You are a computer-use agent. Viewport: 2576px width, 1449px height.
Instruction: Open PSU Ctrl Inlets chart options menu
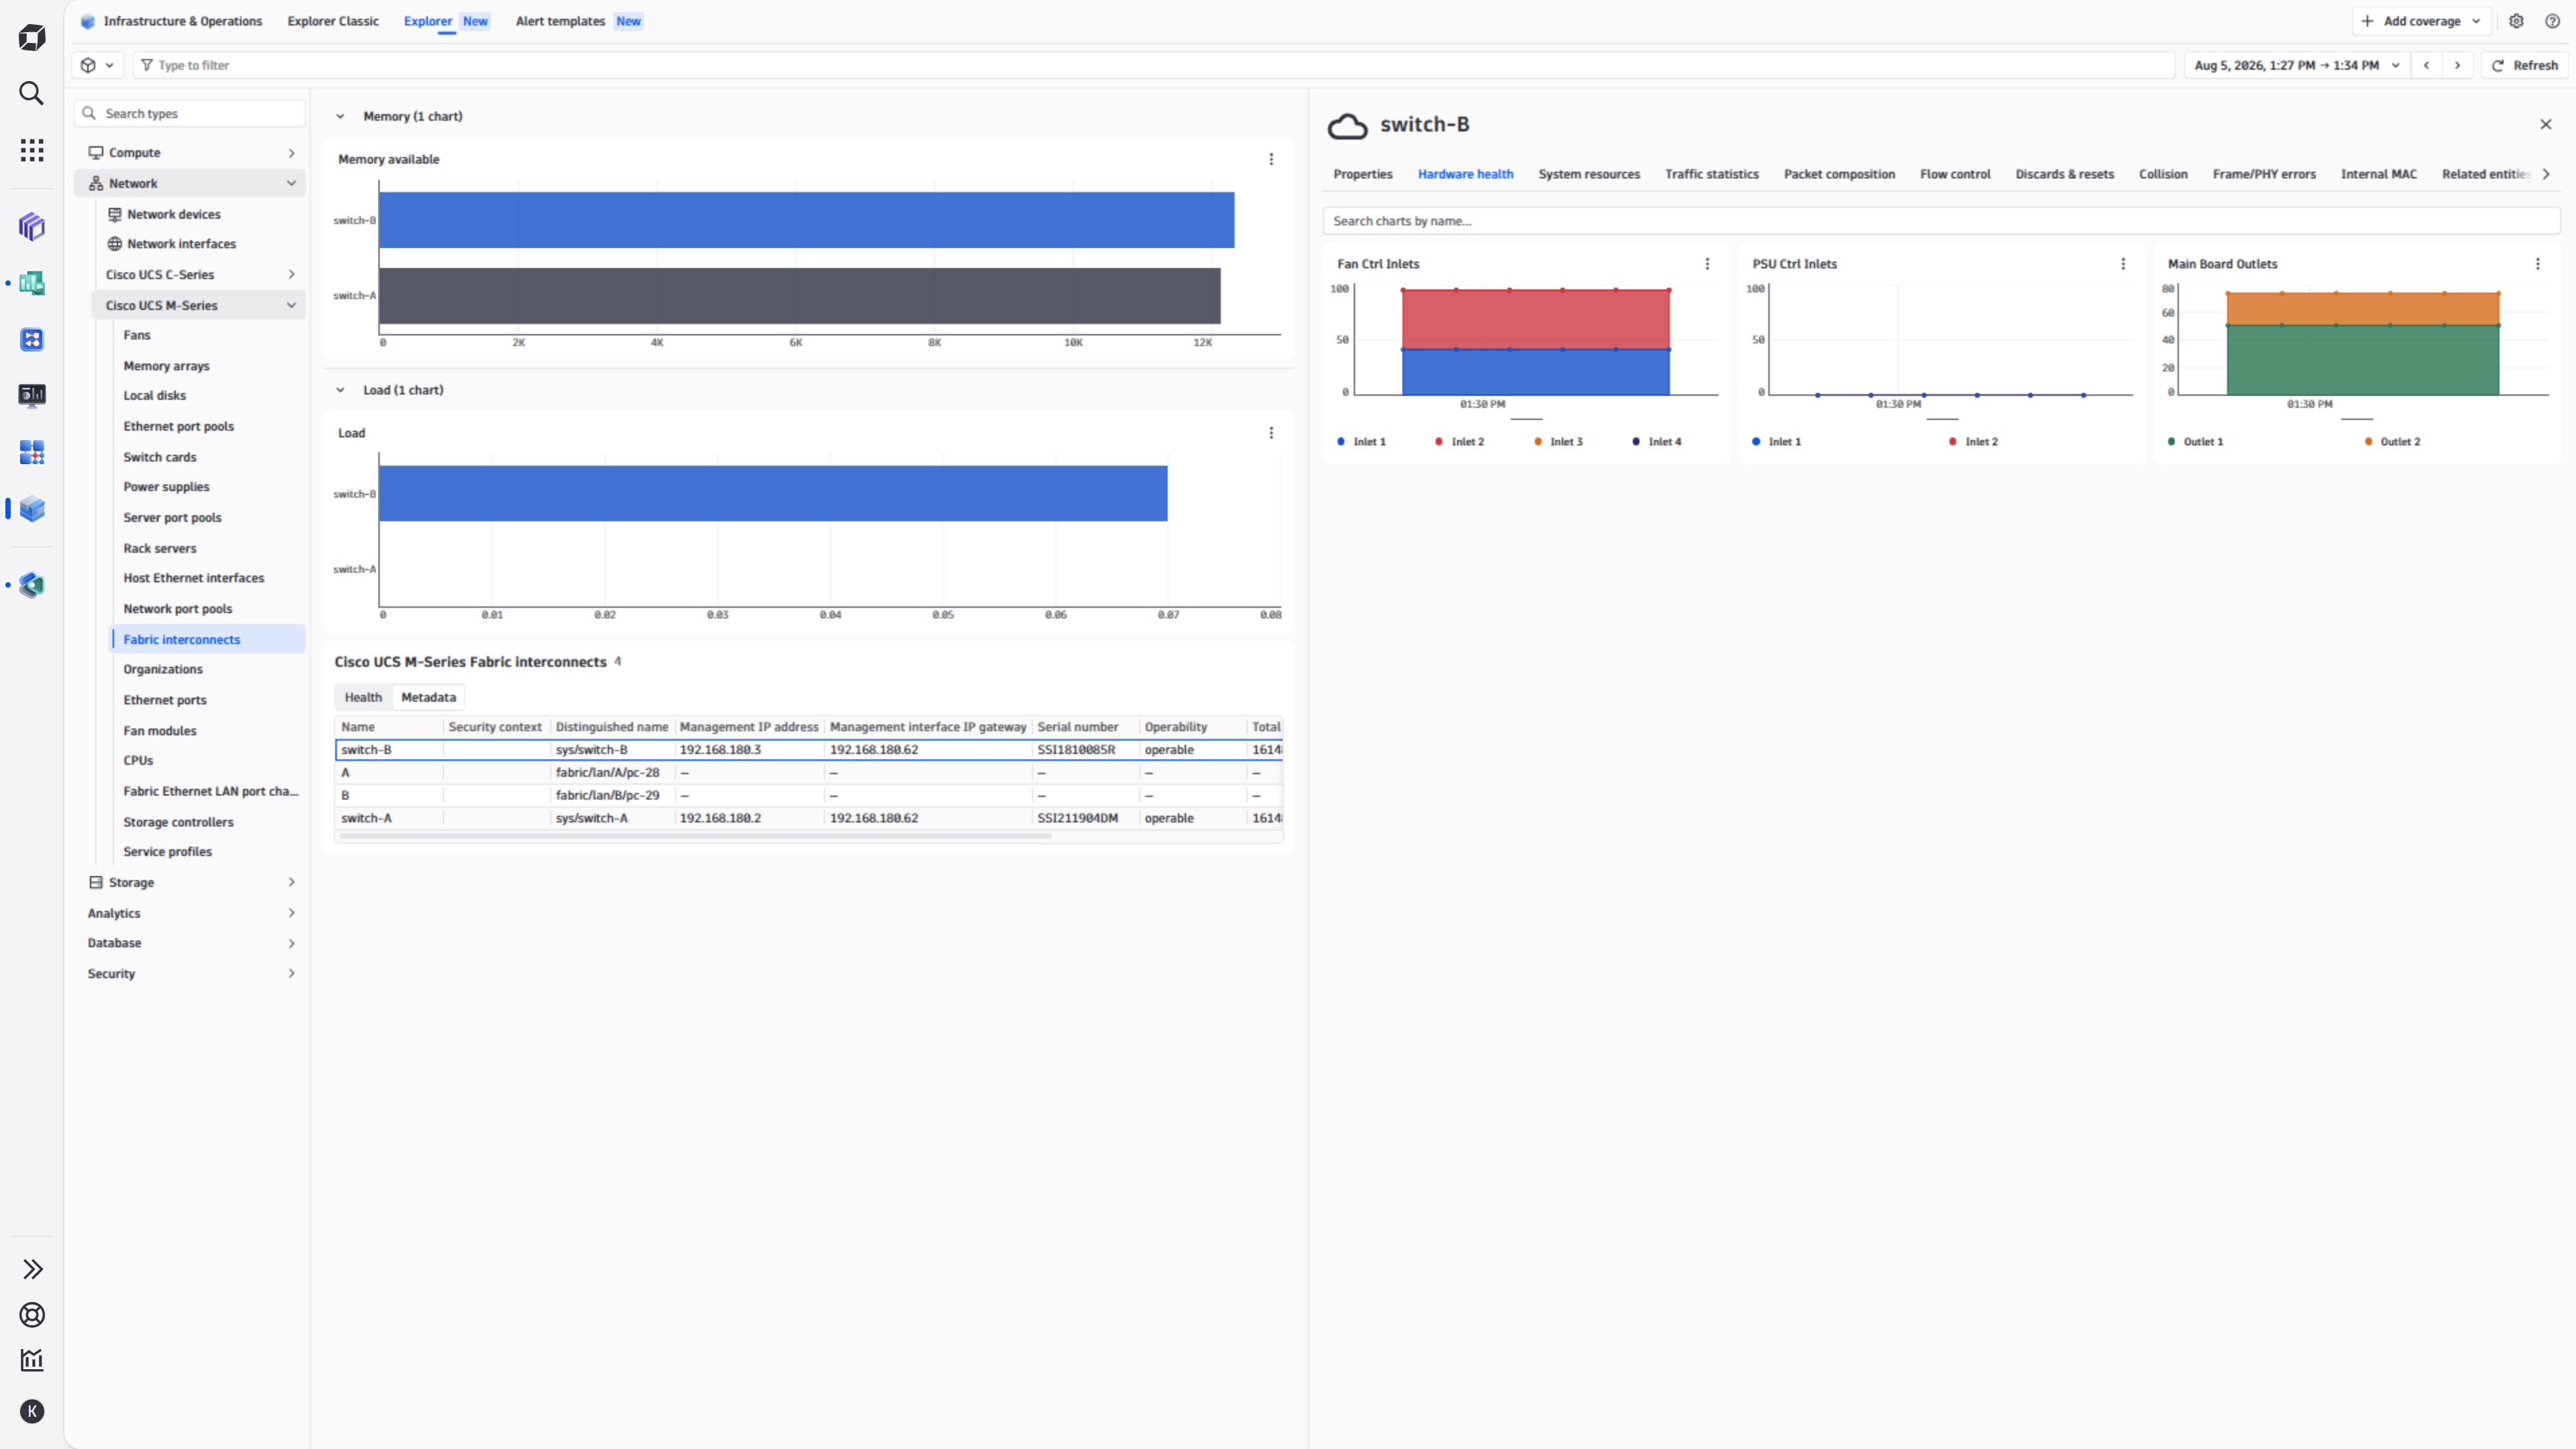coord(2123,264)
